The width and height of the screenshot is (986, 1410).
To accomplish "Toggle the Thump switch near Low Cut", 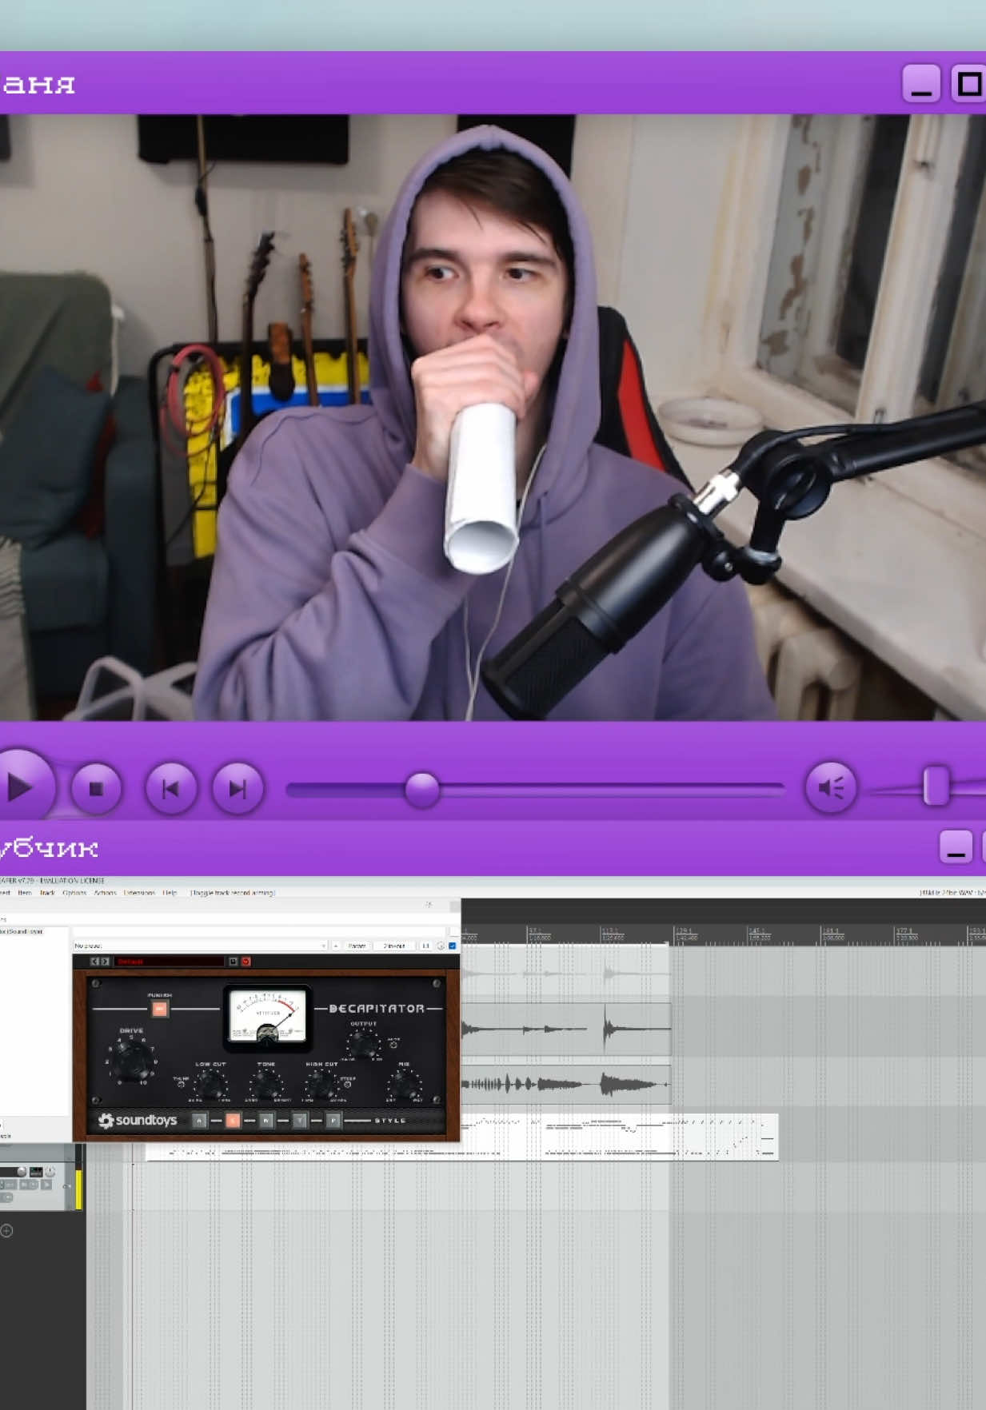I will click(x=181, y=1085).
